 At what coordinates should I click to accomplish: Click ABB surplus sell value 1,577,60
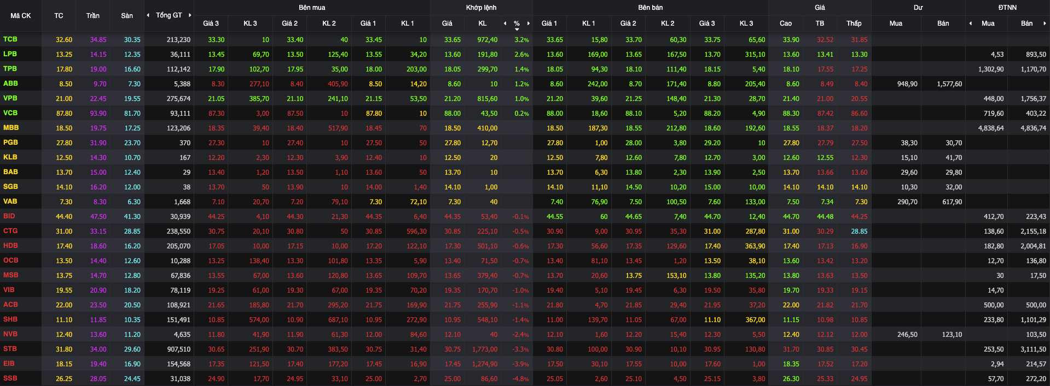[949, 84]
